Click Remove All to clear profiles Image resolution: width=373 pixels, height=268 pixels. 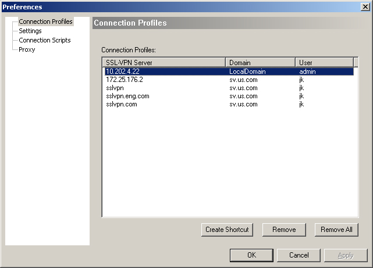(336, 230)
